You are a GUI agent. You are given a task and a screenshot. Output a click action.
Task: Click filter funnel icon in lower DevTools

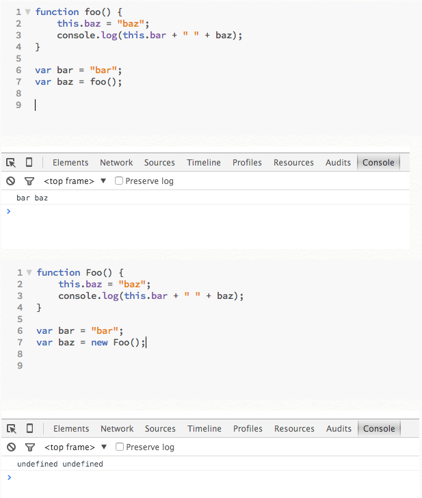click(x=30, y=447)
